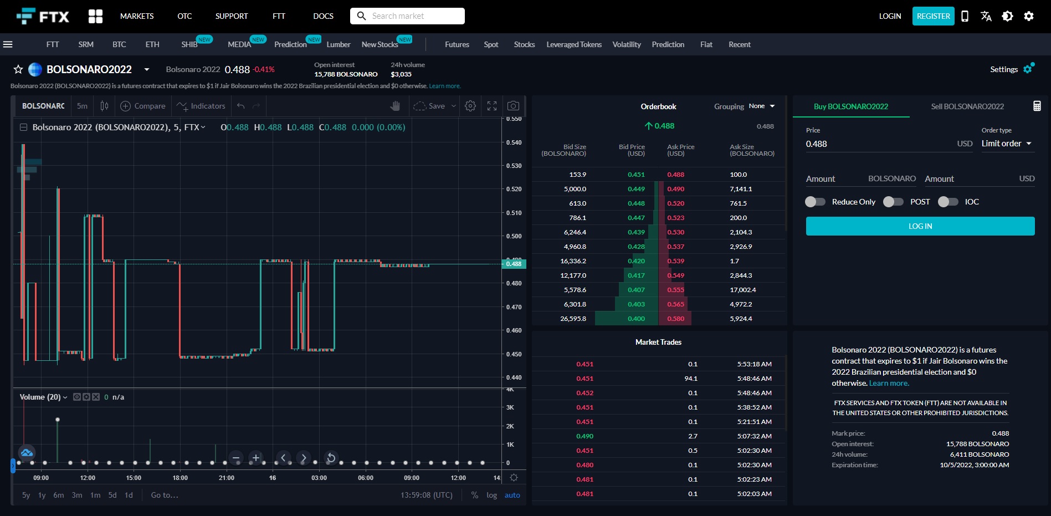The image size is (1051, 516).
Task: Click the LOGIN link in header
Action: coord(890,16)
